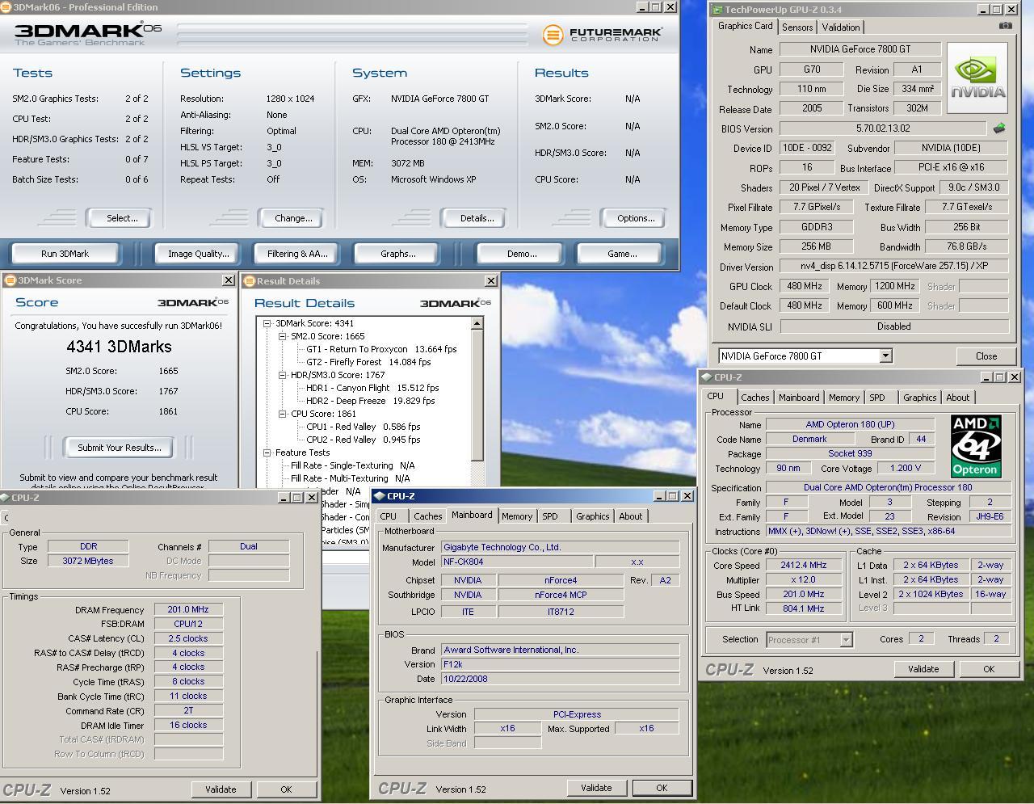
Task: Click OK in CPU-Z Memory window
Action: pyautogui.click(x=286, y=789)
